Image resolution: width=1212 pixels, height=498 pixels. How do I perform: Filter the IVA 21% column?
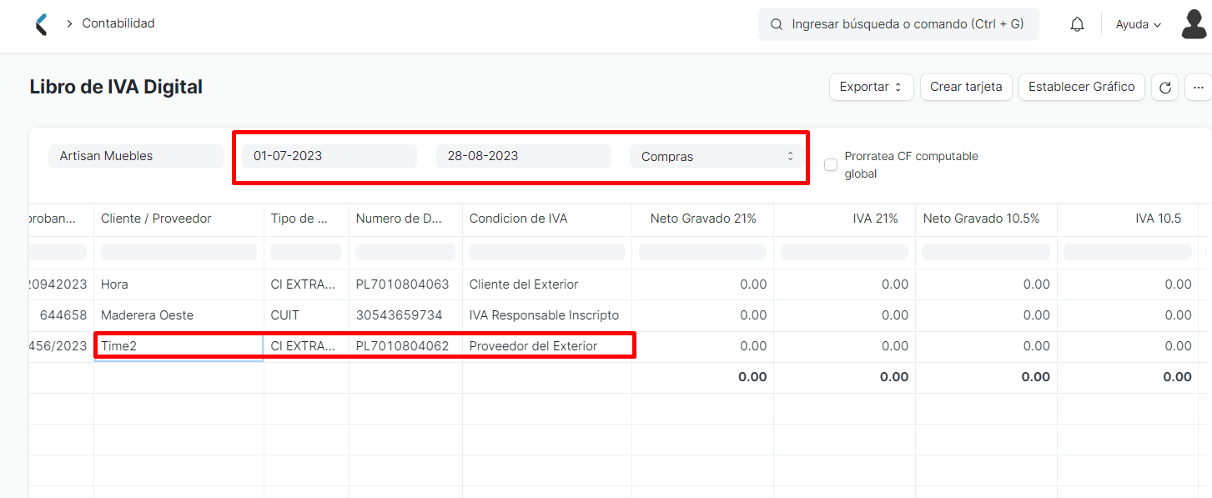(x=844, y=252)
